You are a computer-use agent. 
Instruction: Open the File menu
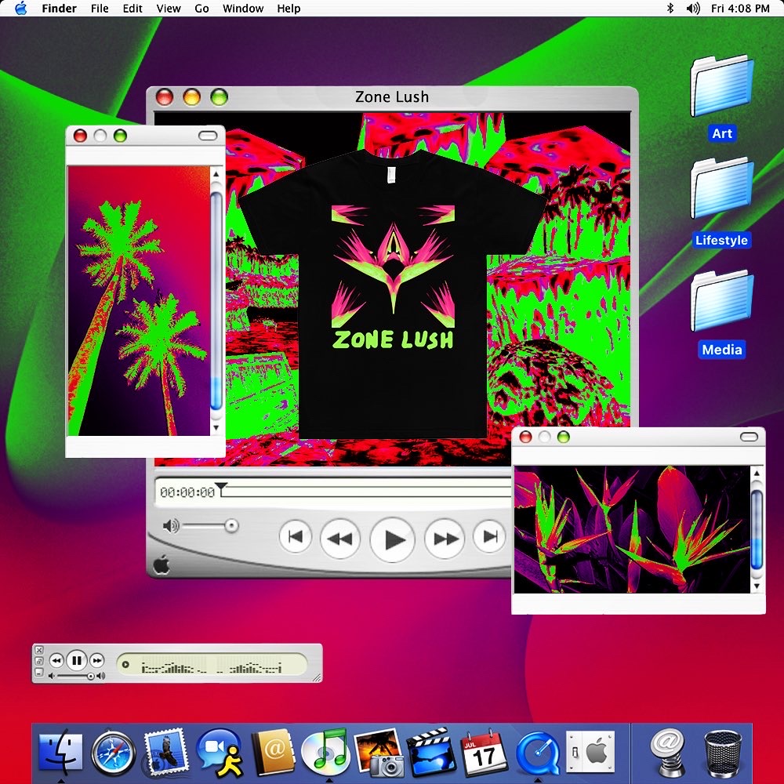(x=100, y=9)
